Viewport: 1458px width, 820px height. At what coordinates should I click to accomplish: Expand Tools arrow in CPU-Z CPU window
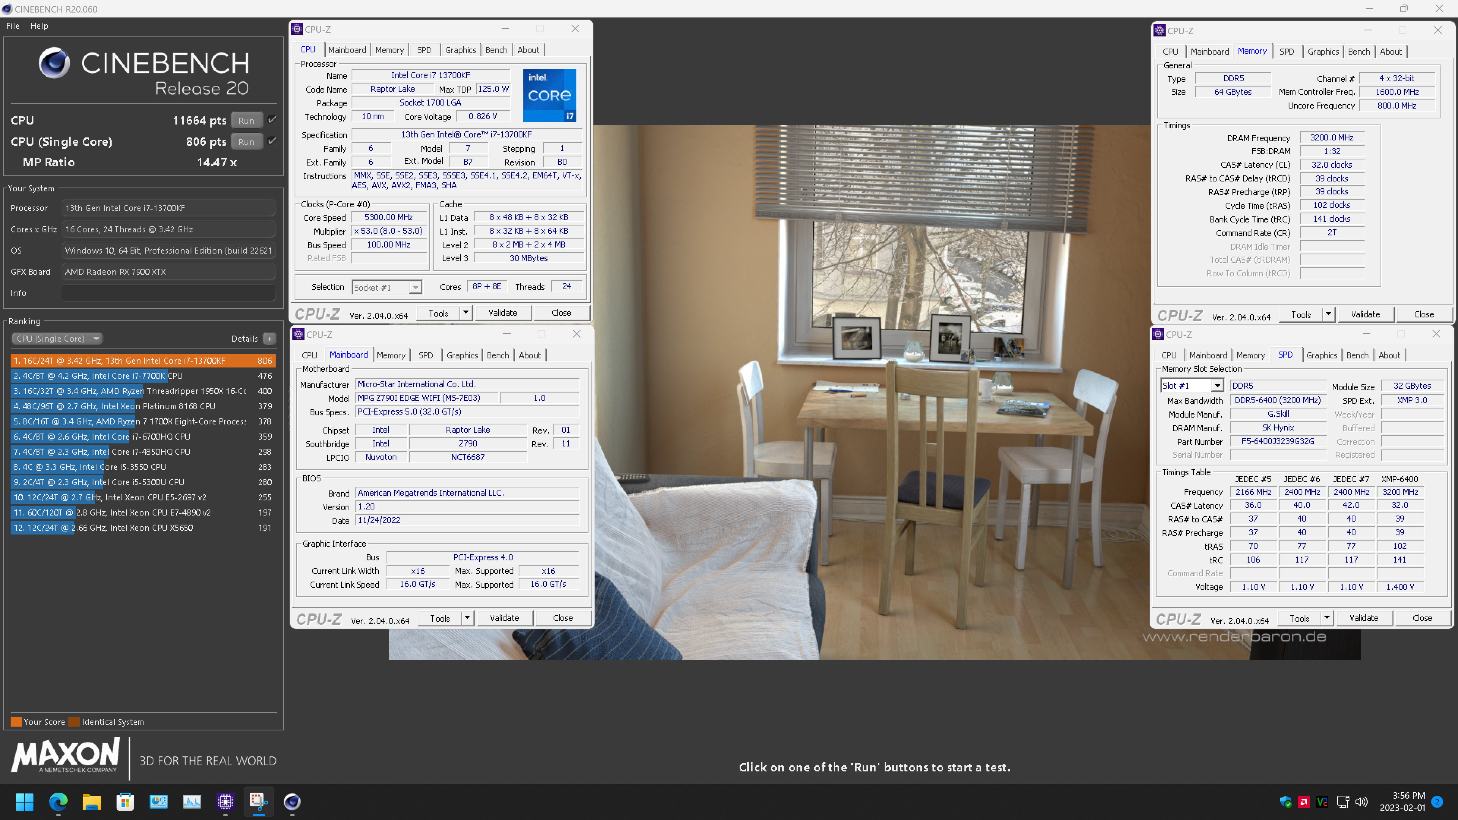point(465,312)
